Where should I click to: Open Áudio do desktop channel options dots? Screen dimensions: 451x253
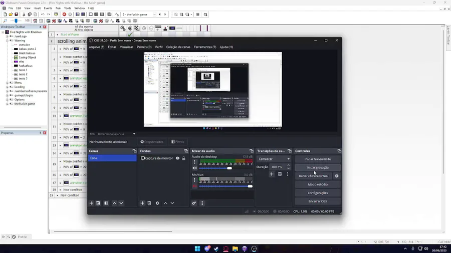tap(194, 162)
